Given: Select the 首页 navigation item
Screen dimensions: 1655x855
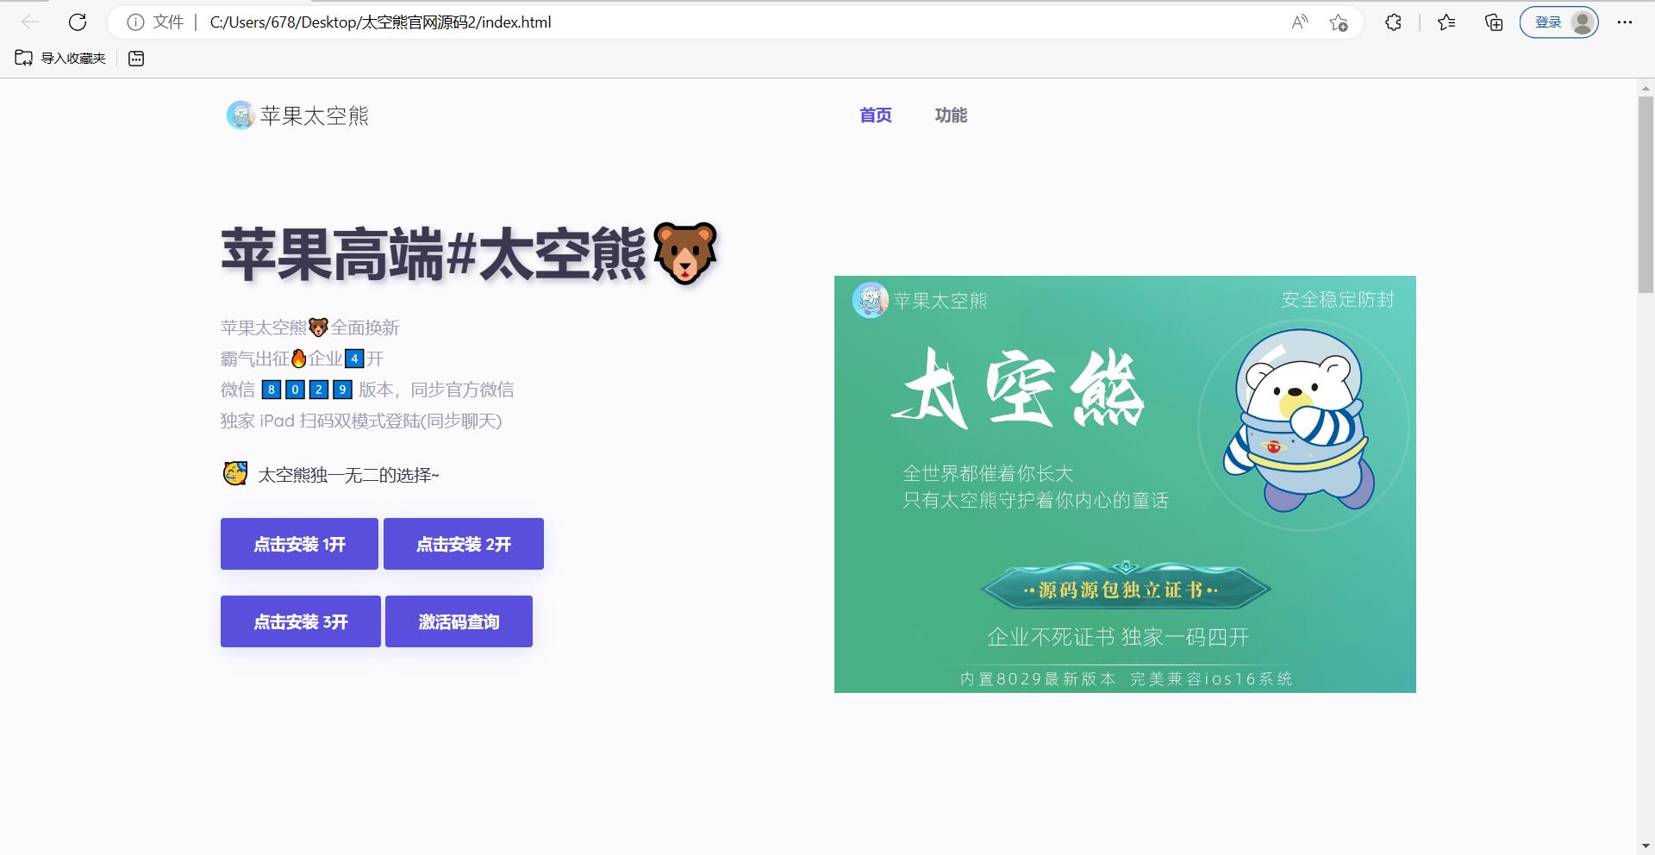Looking at the screenshot, I should [874, 115].
